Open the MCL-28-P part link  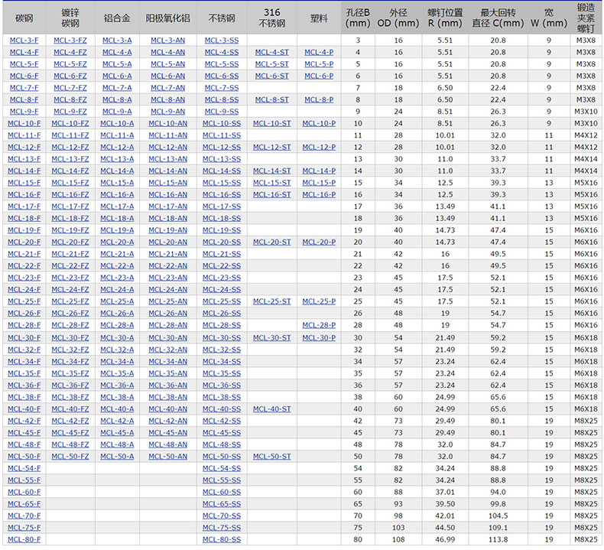pyautogui.click(x=319, y=325)
